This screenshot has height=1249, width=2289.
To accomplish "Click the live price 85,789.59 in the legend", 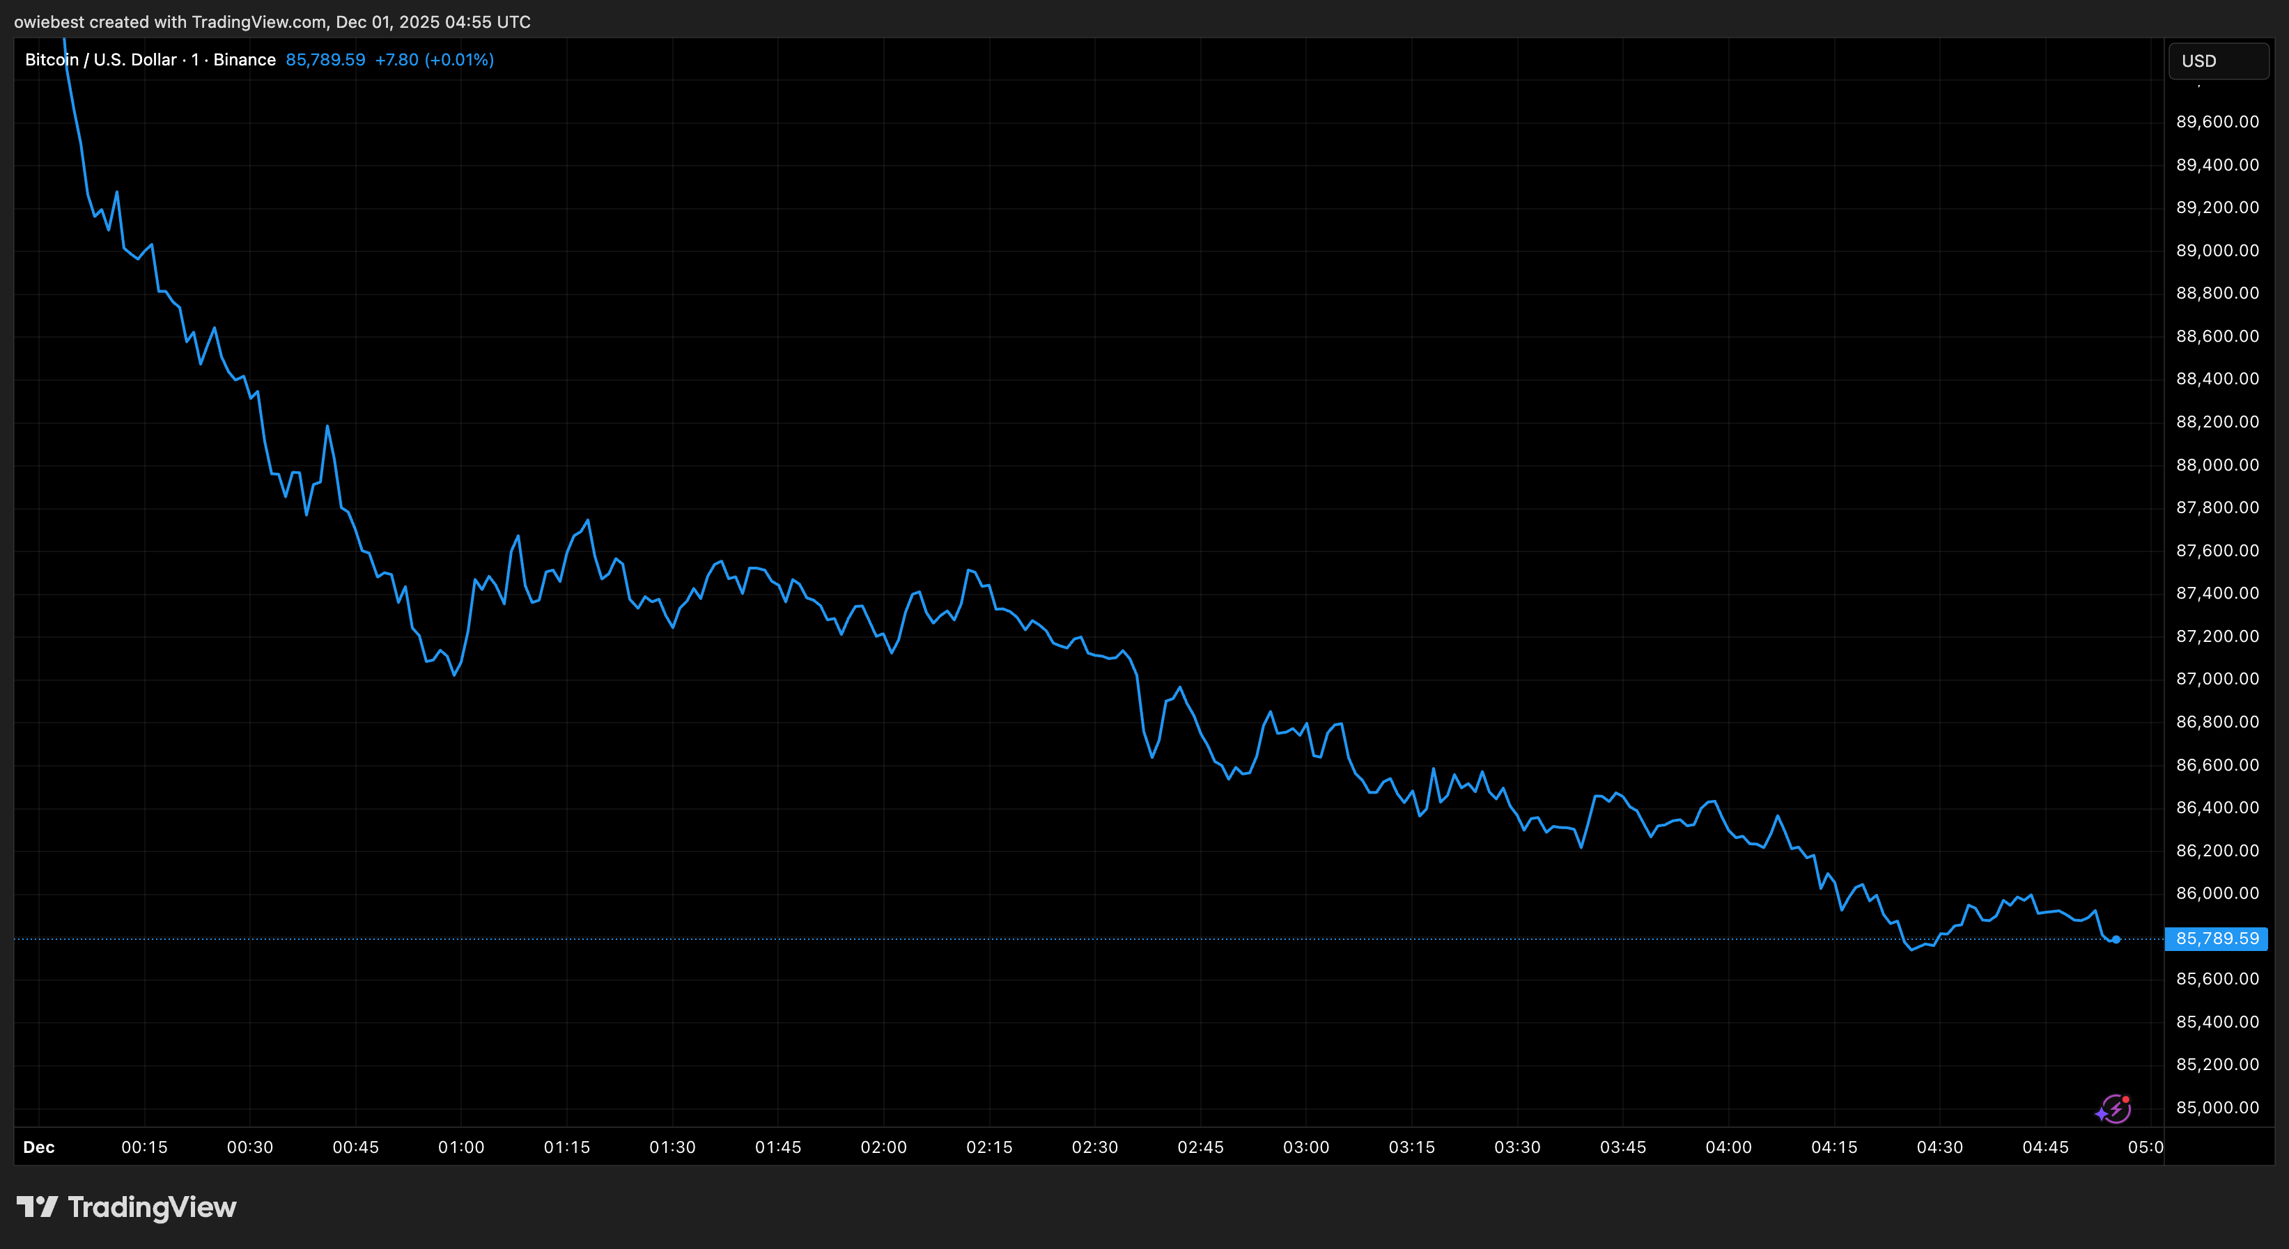I will (325, 59).
